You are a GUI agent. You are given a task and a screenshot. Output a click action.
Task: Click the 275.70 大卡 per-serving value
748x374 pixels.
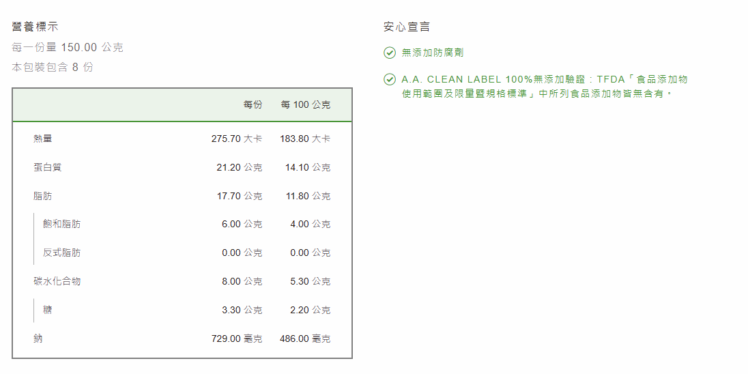coord(236,139)
